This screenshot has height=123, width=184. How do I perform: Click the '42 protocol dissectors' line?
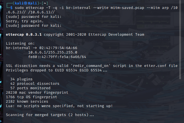pyautogui.click(x=35, y=84)
